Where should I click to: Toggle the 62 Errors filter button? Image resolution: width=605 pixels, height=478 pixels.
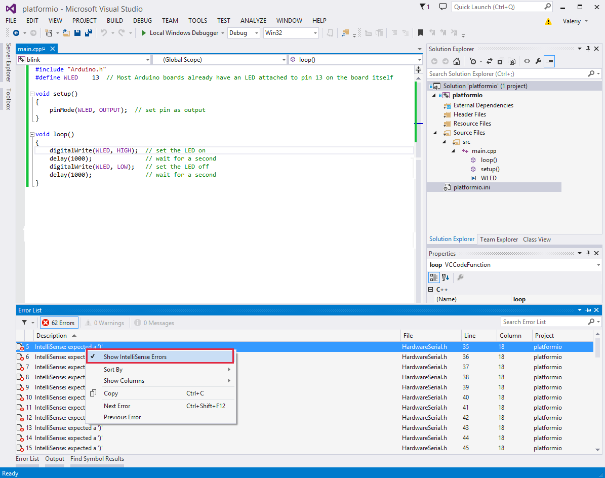(x=59, y=323)
